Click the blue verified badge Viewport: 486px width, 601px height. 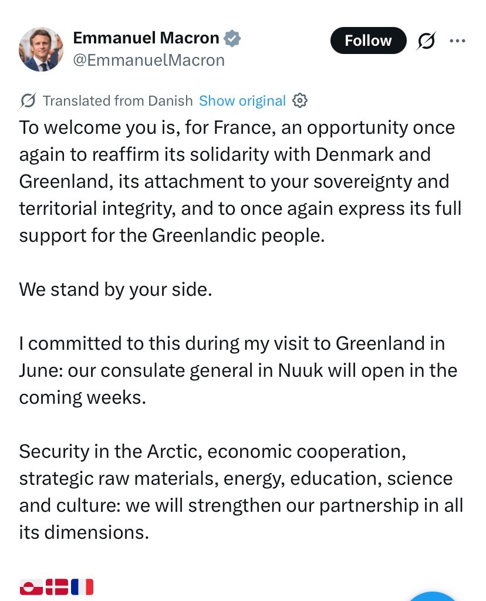(233, 39)
